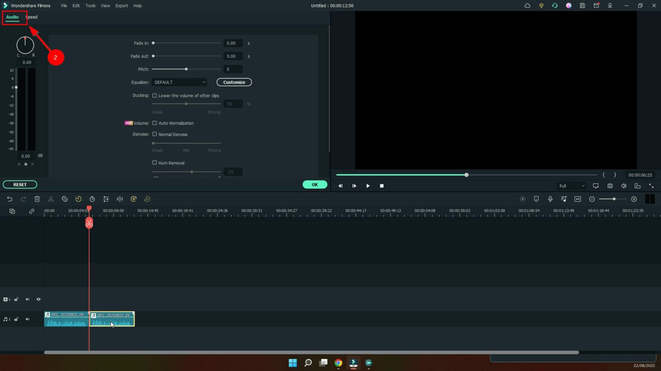Confirm audio settings with the OK button
This screenshot has width=661, height=371.
coord(315,184)
